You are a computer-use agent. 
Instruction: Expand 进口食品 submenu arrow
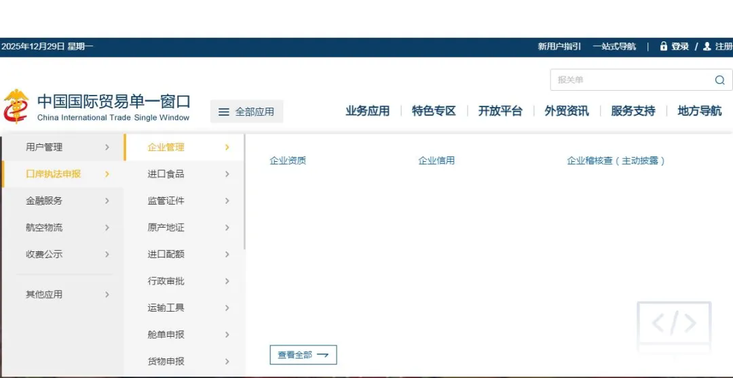(227, 174)
